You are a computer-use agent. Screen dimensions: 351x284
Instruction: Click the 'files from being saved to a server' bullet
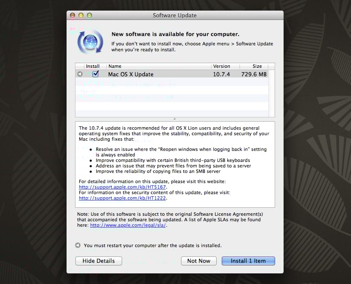pos(173,166)
